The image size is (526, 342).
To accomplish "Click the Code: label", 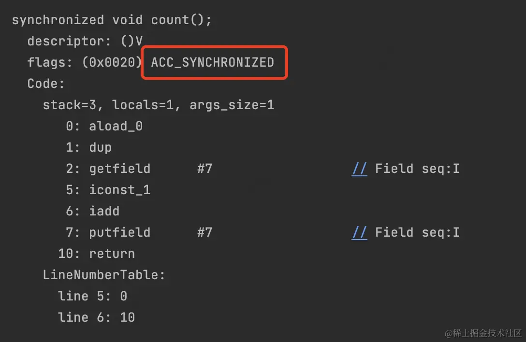I will click(45, 84).
